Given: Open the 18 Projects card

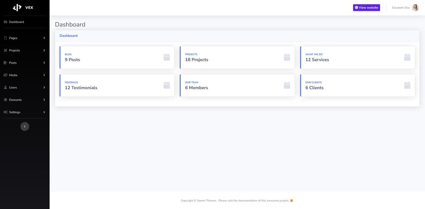Looking at the screenshot, I should click(237, 57).
